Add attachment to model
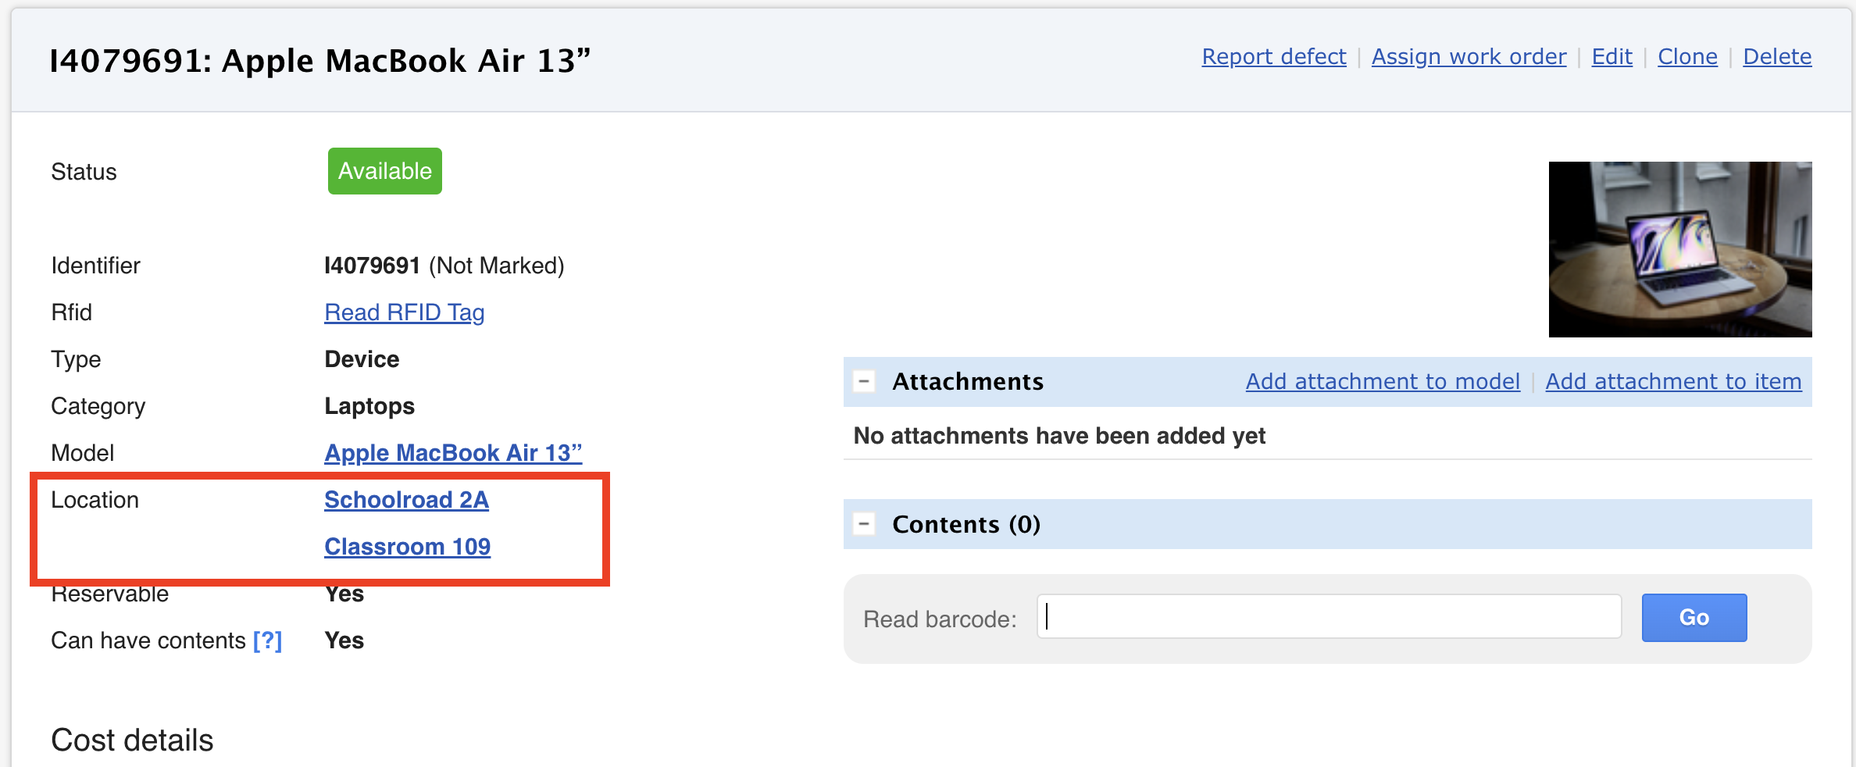The height and width of the screenshot is (767, 1856). pos(1383,381)
